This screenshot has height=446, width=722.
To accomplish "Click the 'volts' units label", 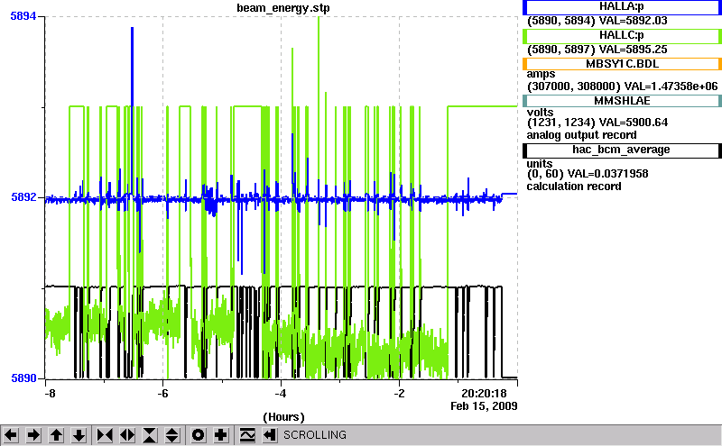I will 540,113.
